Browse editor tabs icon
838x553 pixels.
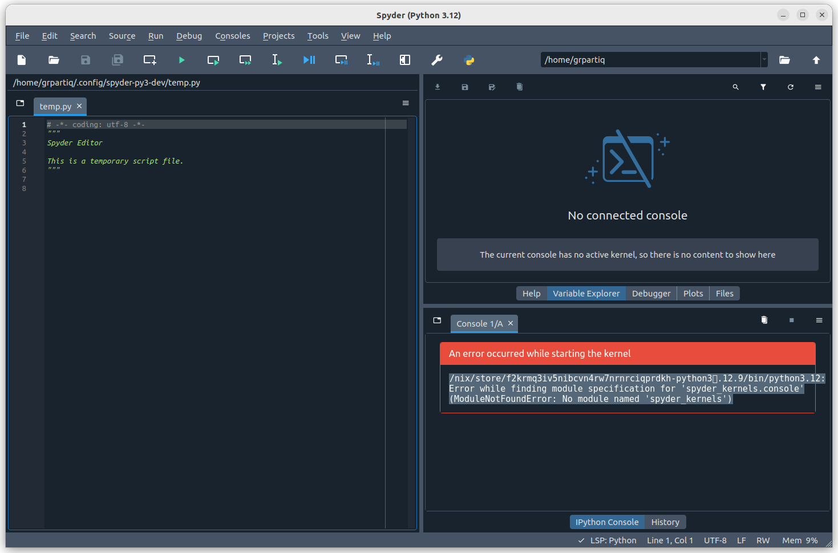pyautogui.click(x=21, y=103)
